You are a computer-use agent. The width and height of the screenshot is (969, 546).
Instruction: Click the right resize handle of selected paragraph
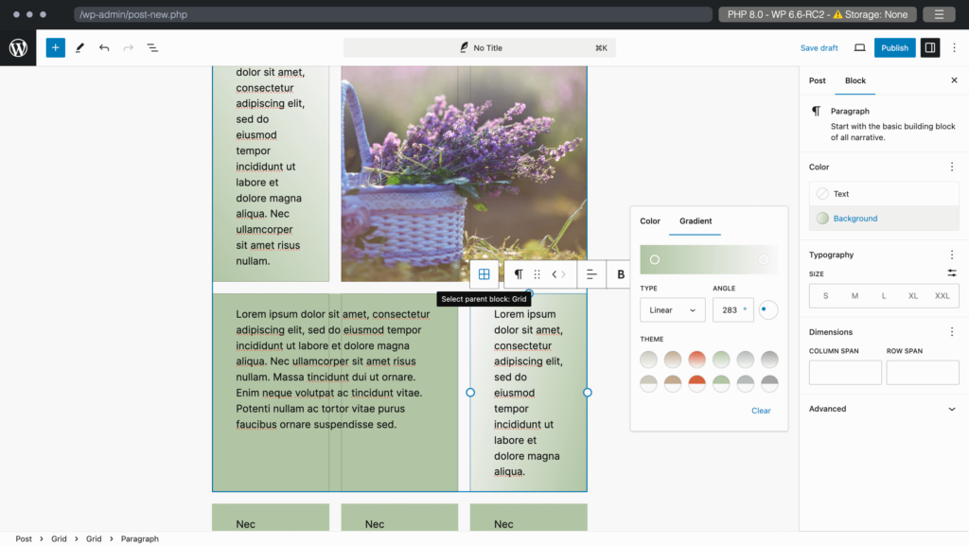(x=587, y=392)
